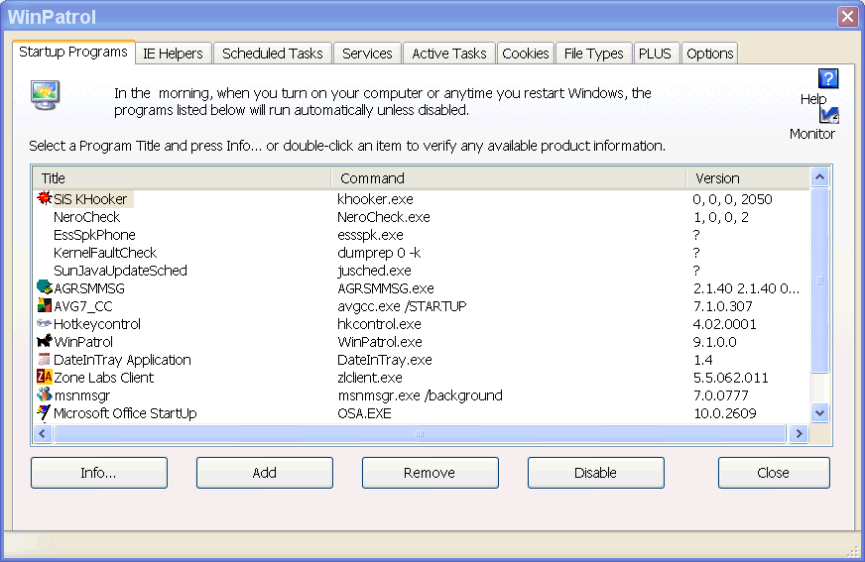Screen dimensions: 865x562
Task: Click the Disable button
Action: click(x=596, y=473)
